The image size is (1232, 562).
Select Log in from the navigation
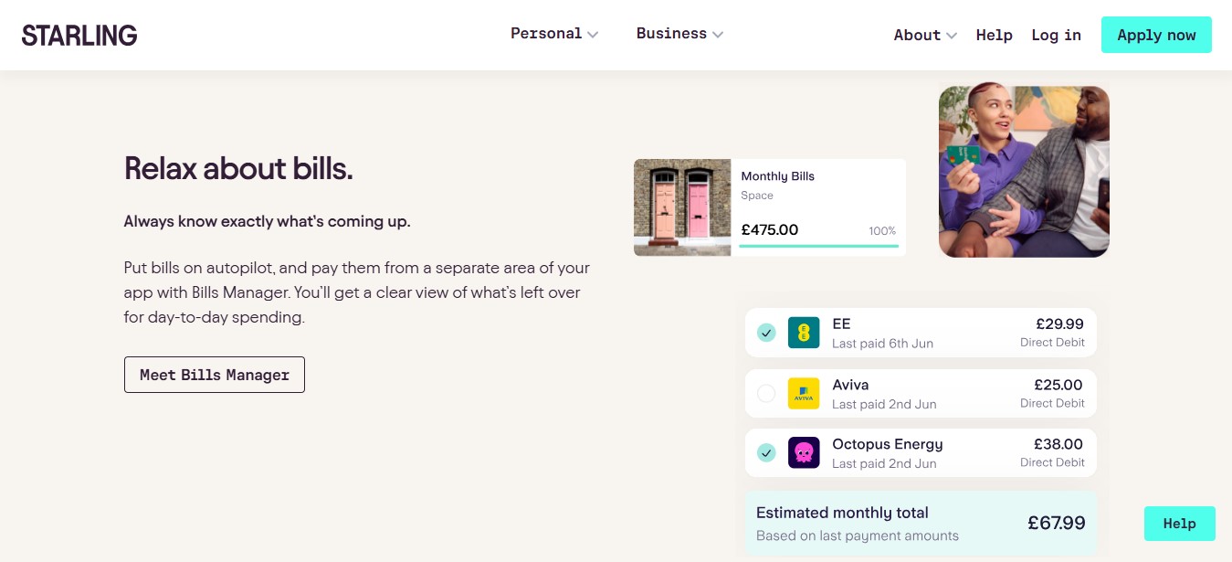click(1056, 35)
